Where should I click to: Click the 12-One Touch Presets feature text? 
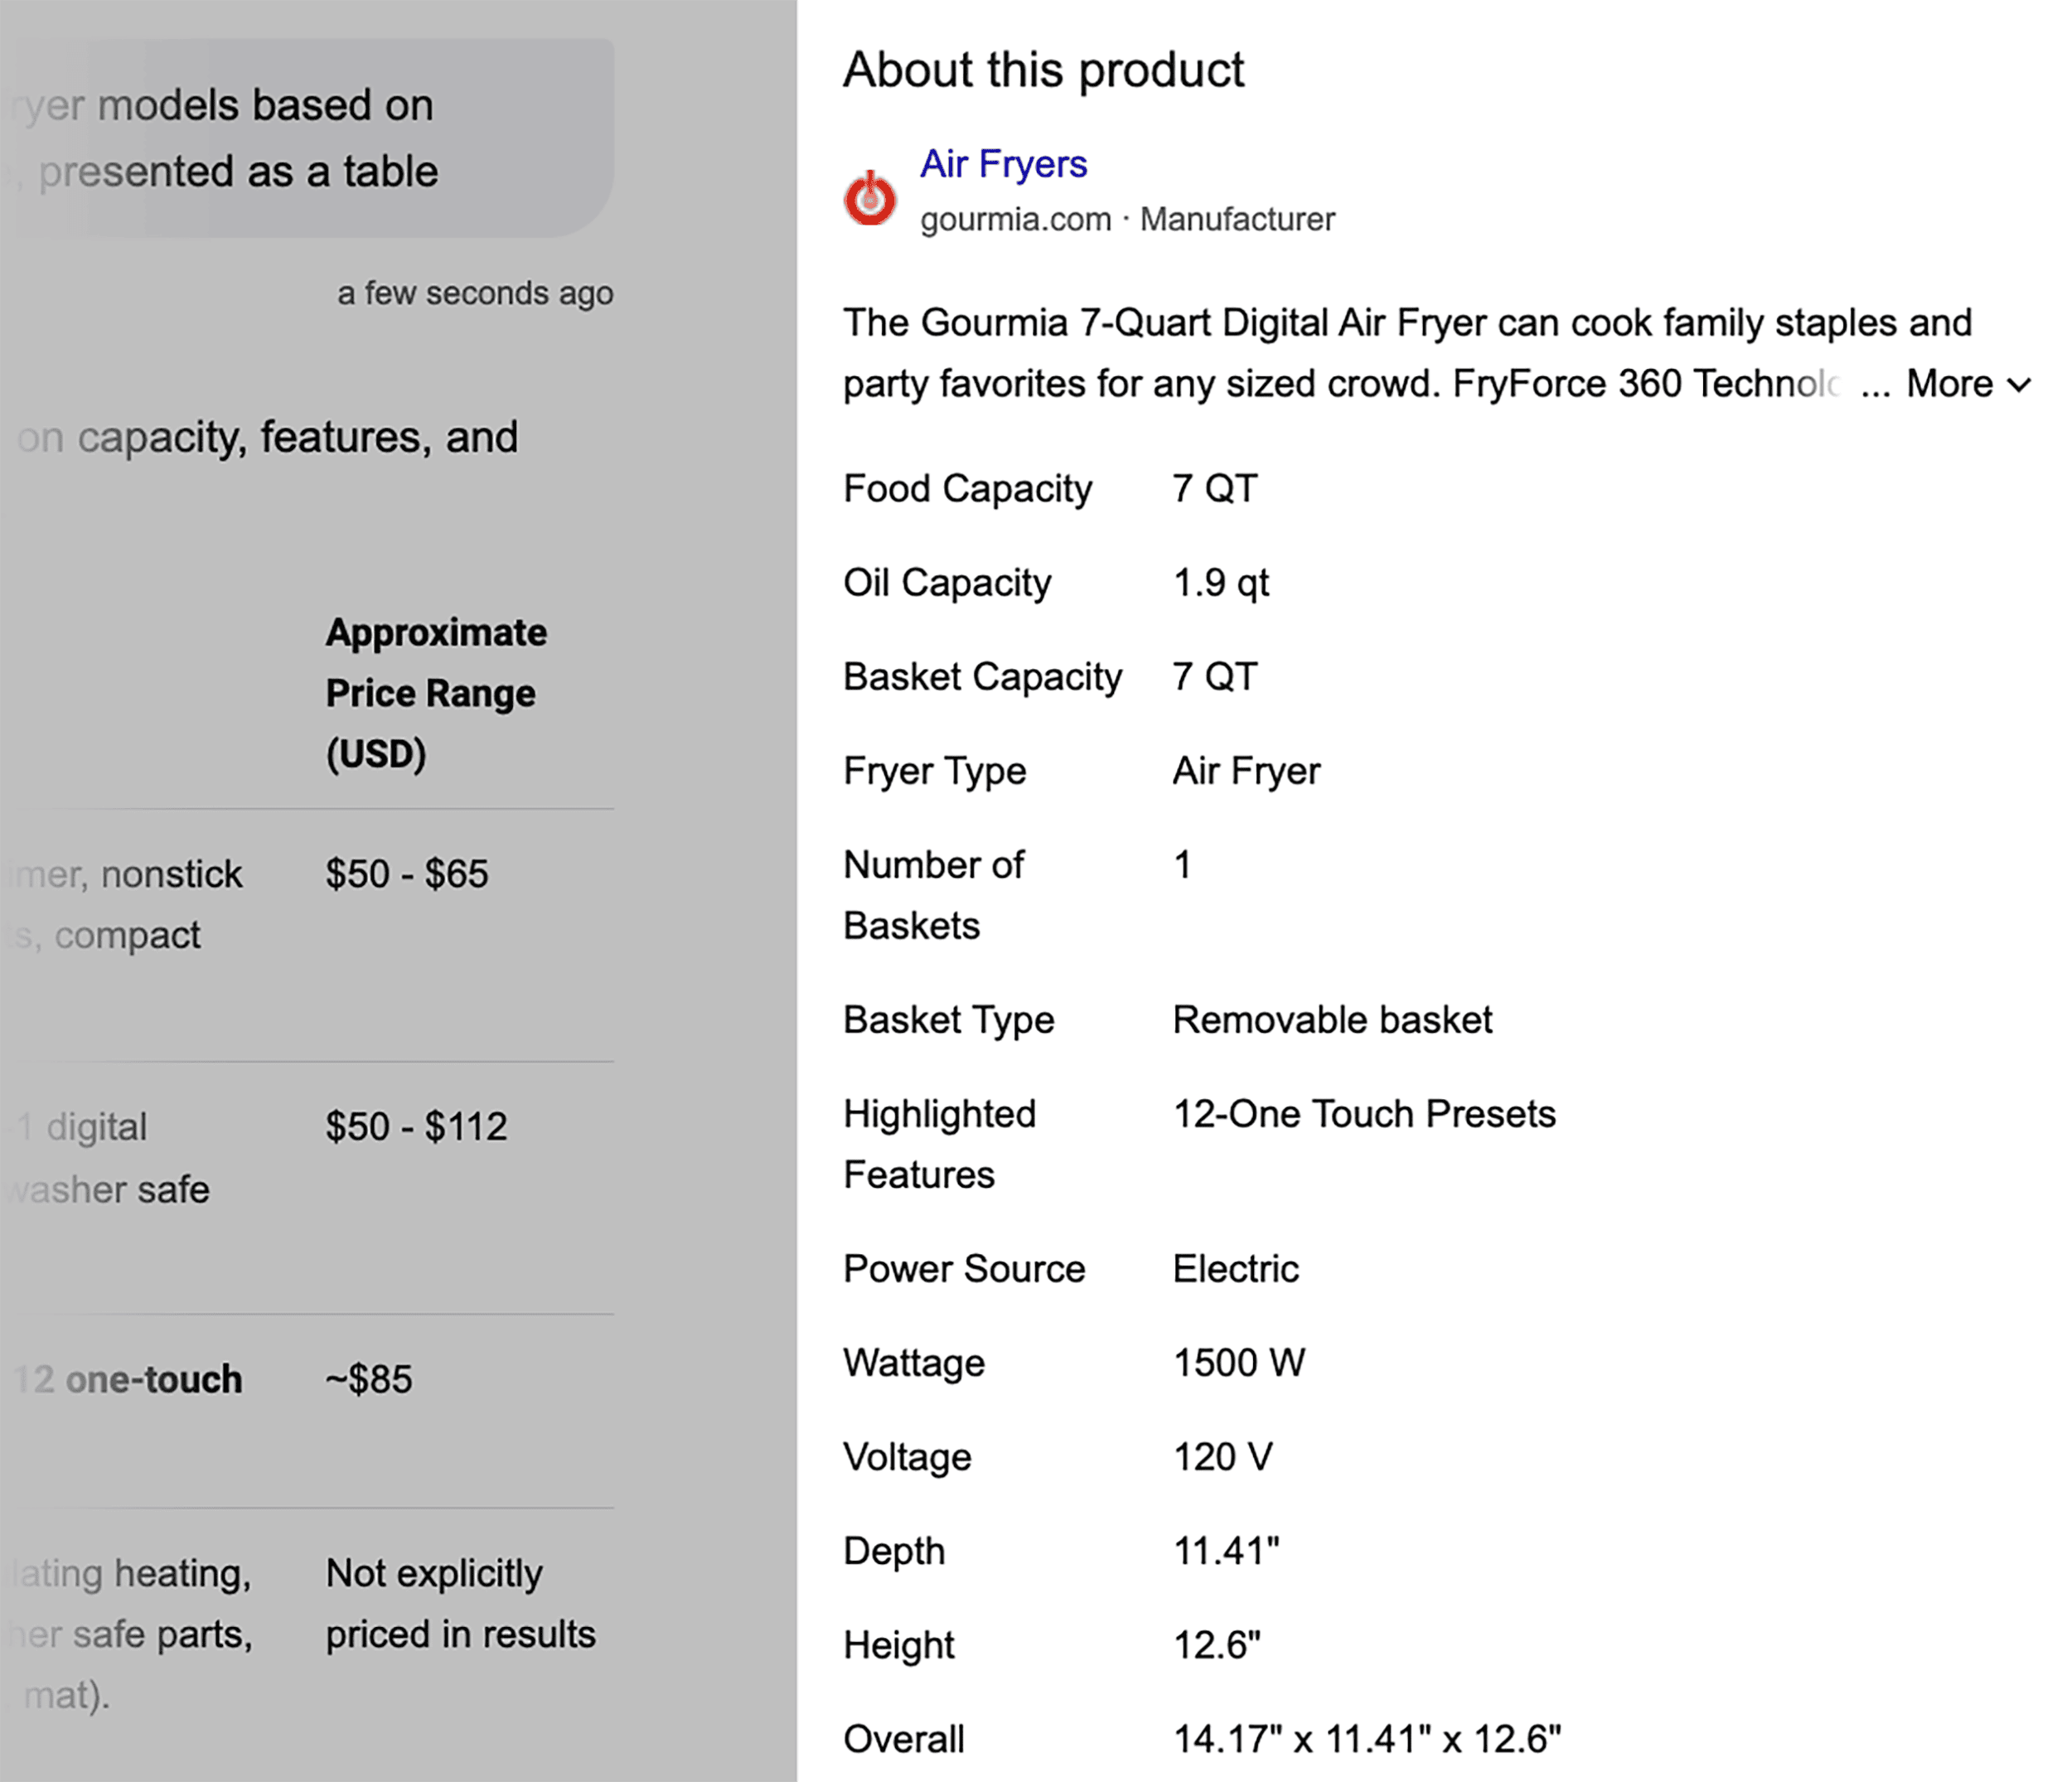click(1365, 1113)
